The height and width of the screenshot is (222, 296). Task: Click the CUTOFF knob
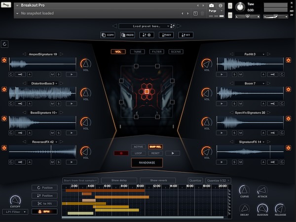[15, 200]
